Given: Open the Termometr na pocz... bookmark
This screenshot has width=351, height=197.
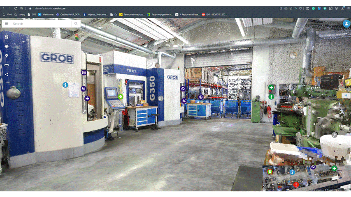Looking at the screenshot, I should (132, 14).
